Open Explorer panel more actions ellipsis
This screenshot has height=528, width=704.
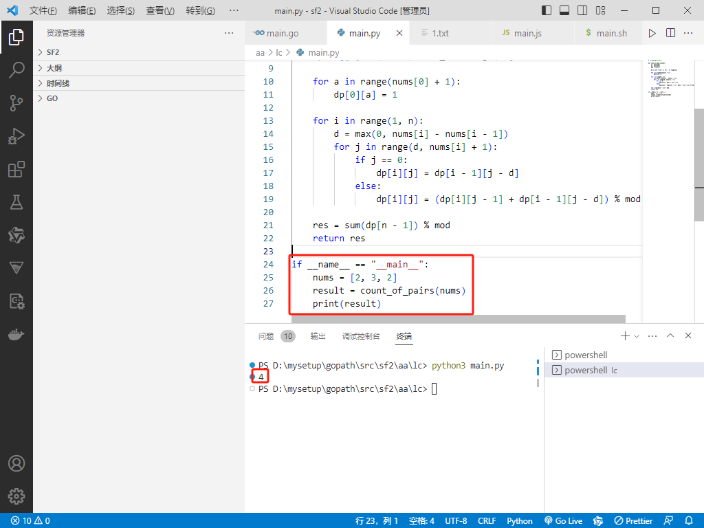coord(229,33)
